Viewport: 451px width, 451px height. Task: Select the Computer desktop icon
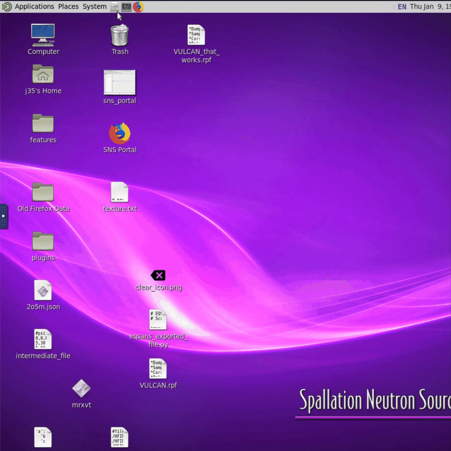pyautogui.click(x=43, y=35)
